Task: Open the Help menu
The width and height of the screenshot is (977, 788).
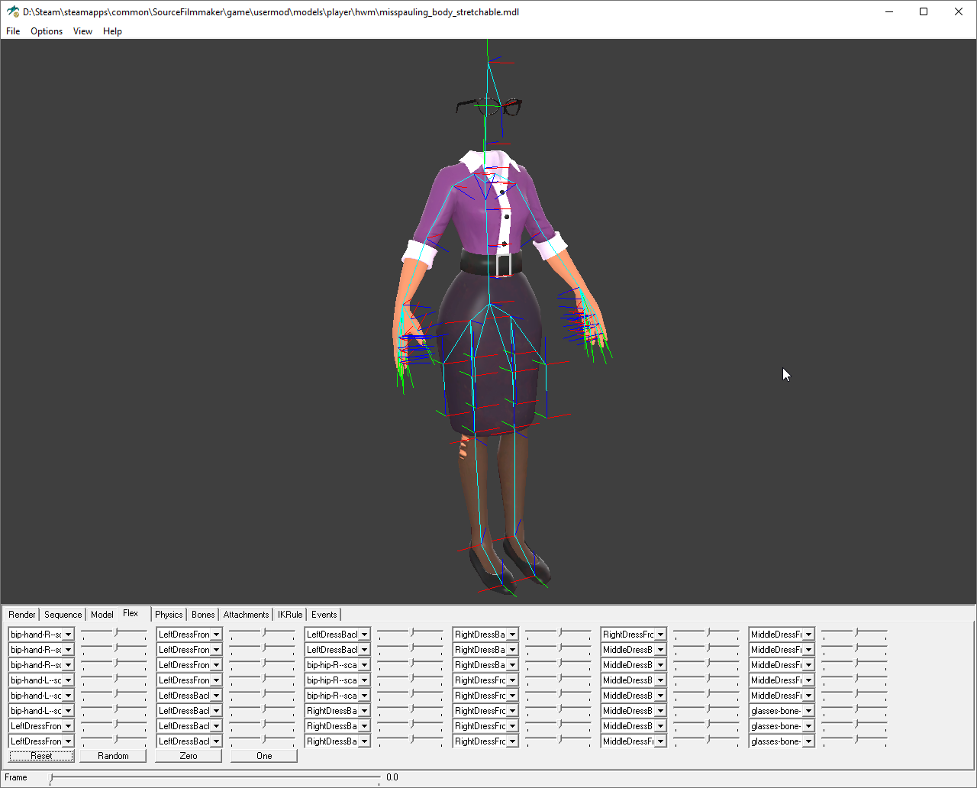Action: pyautogui.click(x=112, y=31)
